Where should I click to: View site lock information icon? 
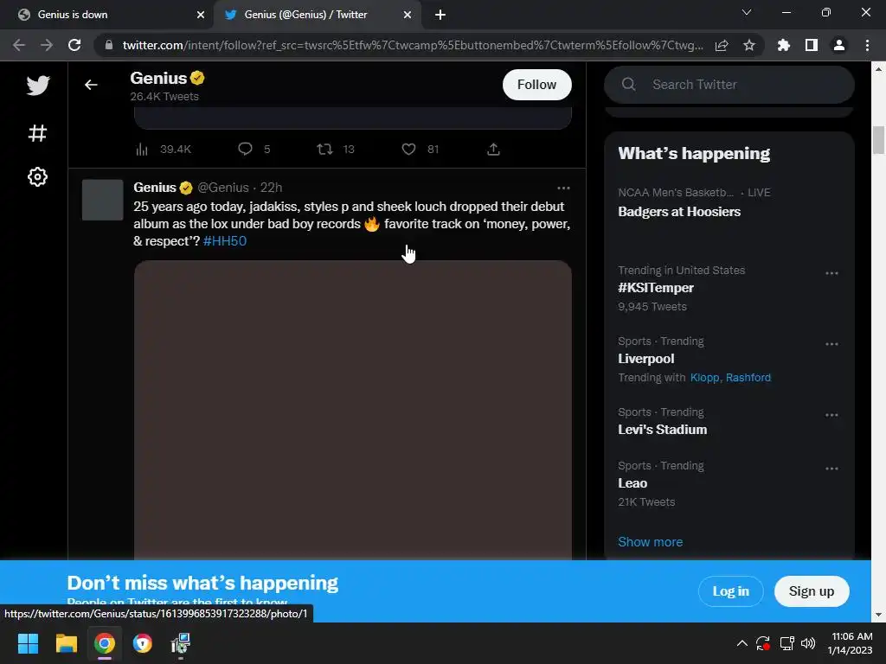pyautogui.click(x=109, y=45)
